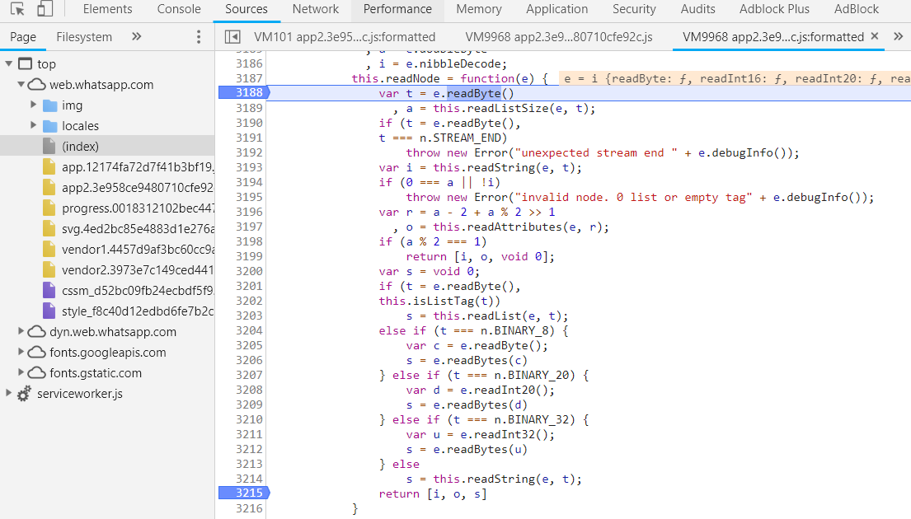Toggle the device toolbar icon
The width and height of the screenshot is (911, 519).
(45, 9)
